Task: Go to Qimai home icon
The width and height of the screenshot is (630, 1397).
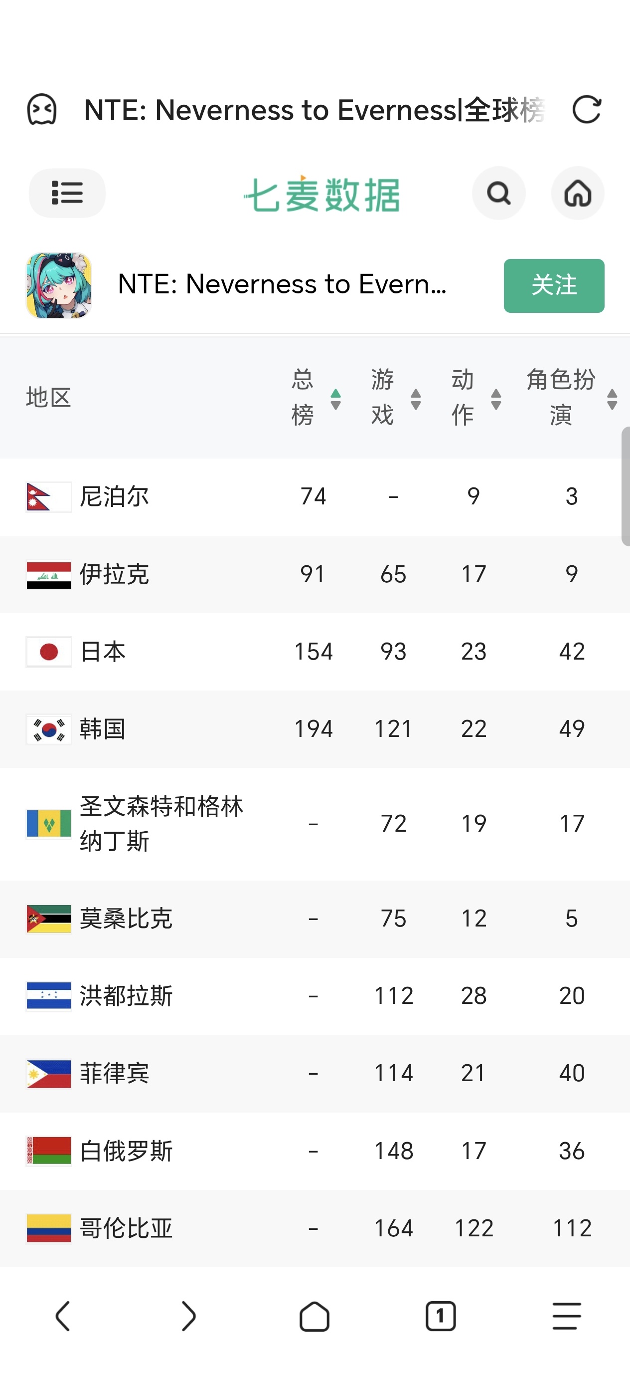Action: 578,193
